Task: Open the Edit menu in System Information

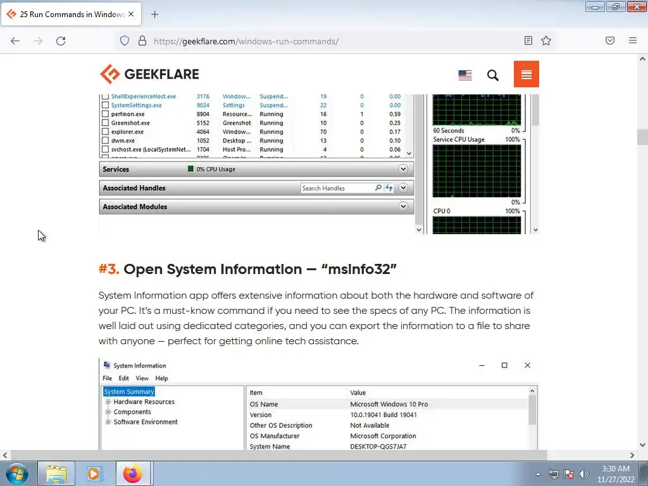Action: [x=123, y=378]
